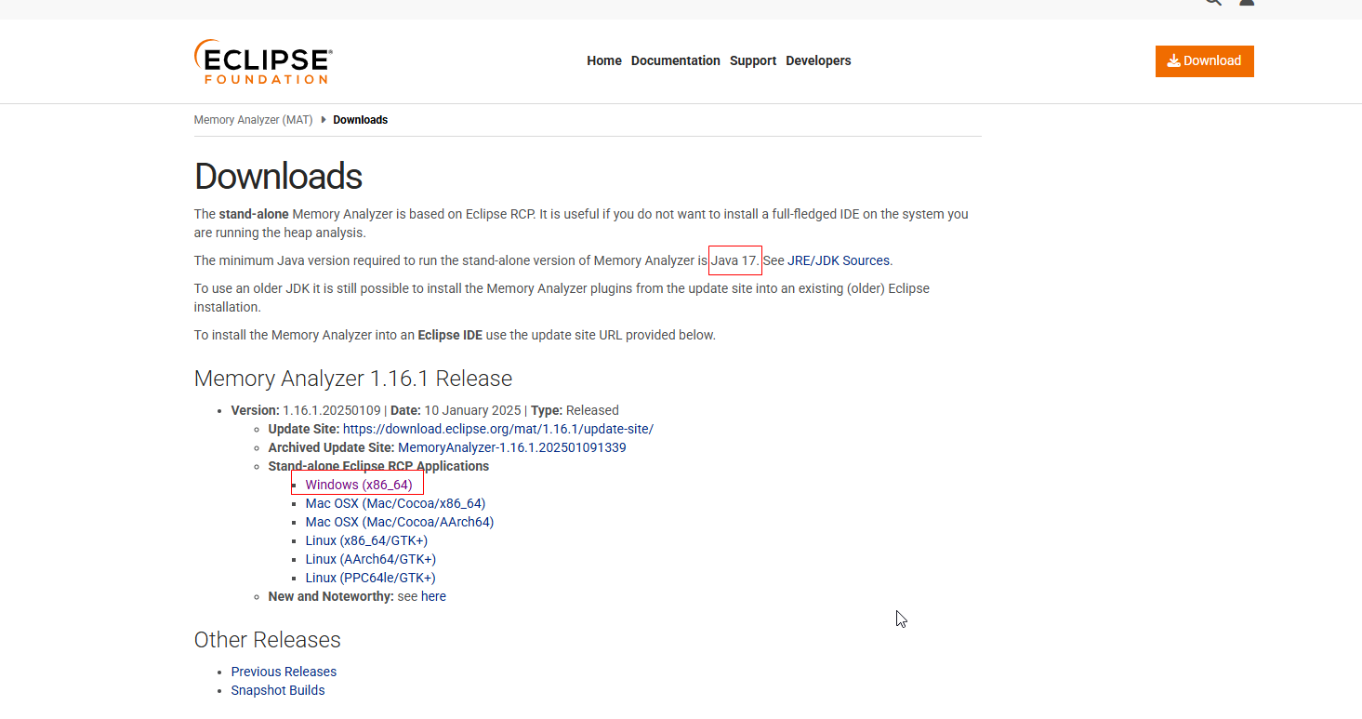The height and width of the screenshot is (719, 1362).
Task: Open the Developers menu item
Action: point(818,60)
